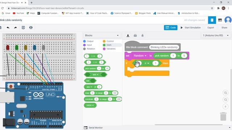This screenshot has width=232, height=130.
Task: Open the HIGH value dropdown block
Action: tap(90, 105)
